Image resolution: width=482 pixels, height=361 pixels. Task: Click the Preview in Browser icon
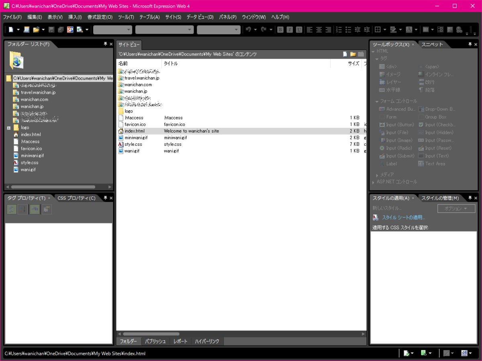point(80,29)
